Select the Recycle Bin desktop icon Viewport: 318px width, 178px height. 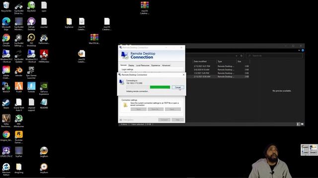point(6,6)
